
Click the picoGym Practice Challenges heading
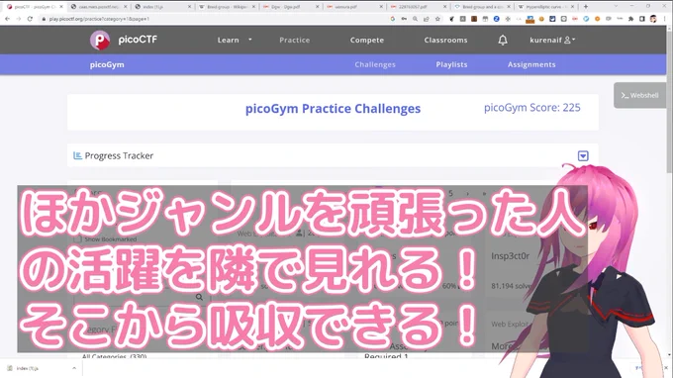(334, 109)
